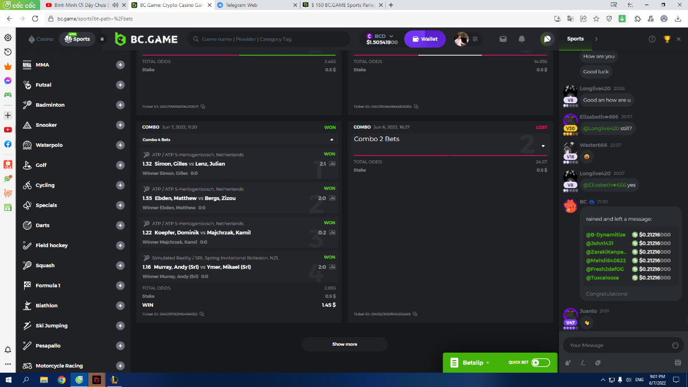Collapse the Combo 4 Bets section
Image resolution: width=688 pixels, height=387 pixels.
tap(331, 139)
